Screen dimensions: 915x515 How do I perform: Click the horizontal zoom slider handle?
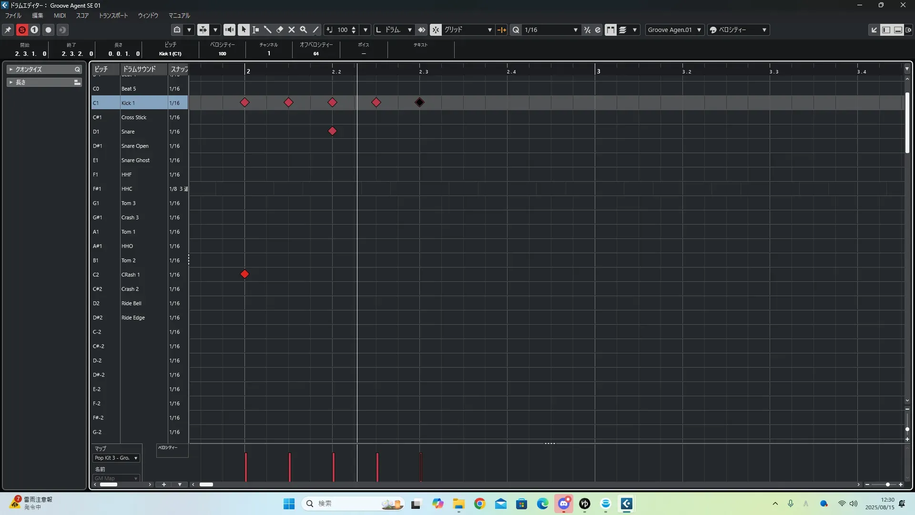point(887,484)
